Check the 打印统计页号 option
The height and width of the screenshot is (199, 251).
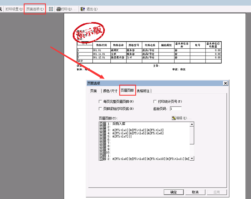tap(155, 102)
